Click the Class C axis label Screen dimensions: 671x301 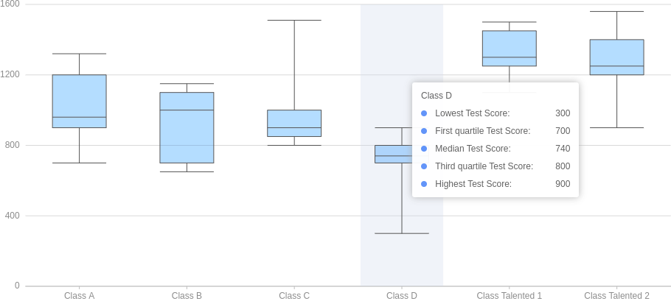tap(294, 296)
